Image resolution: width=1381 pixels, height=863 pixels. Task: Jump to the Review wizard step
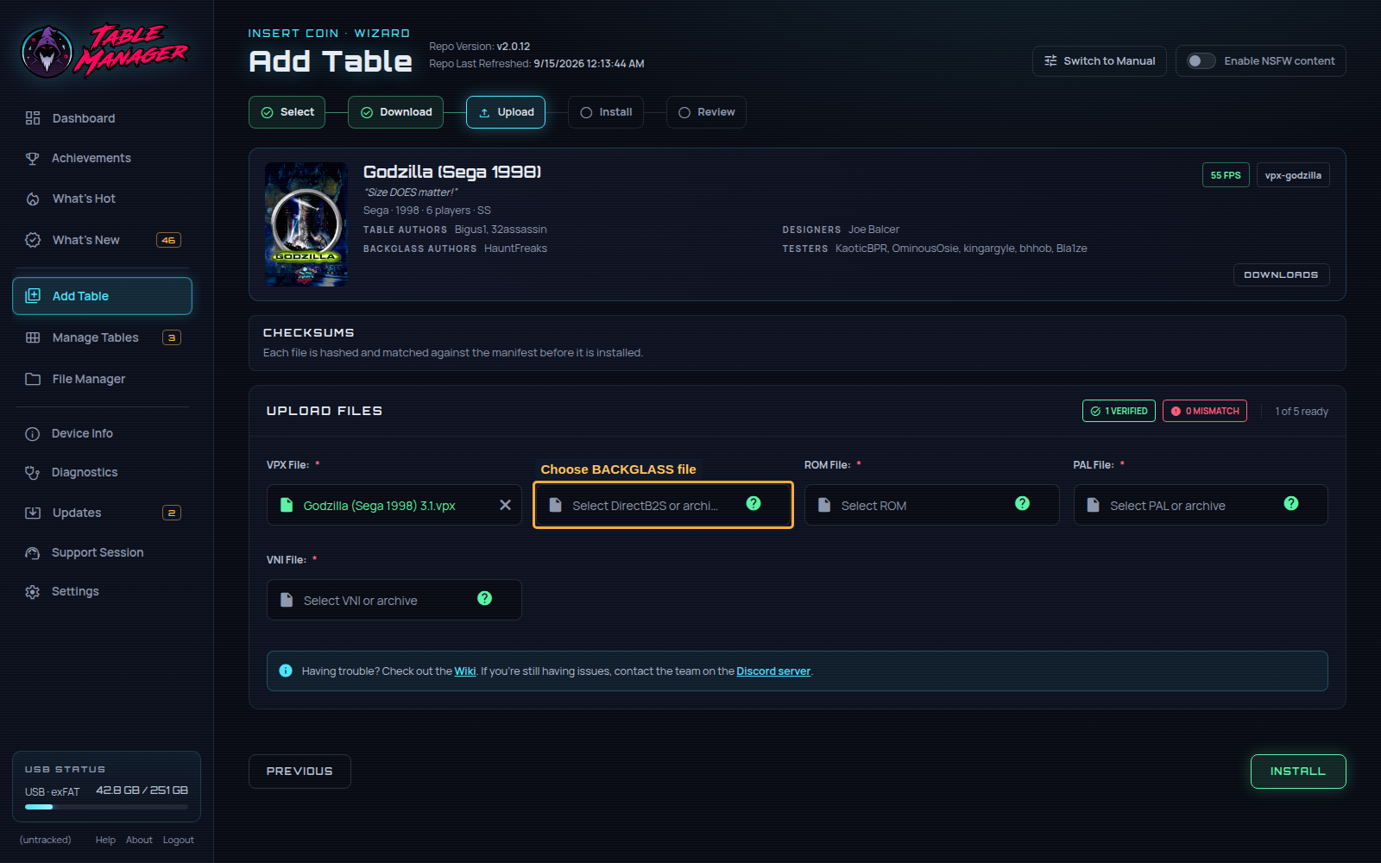tap(706, 112)
